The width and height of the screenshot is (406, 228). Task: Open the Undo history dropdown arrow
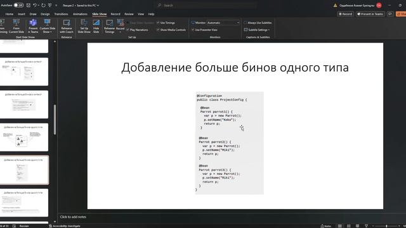pyautogui.click(x=38, y=5)
